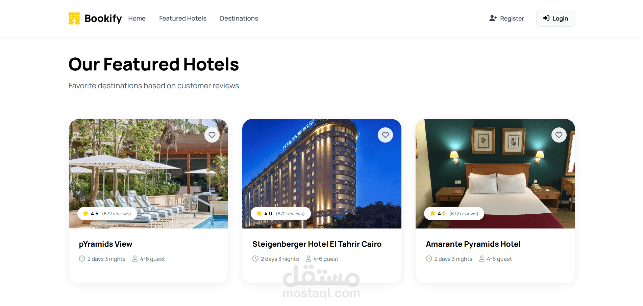Click guest person icon under Amarante Pyramids Hotel

[482, 258]
